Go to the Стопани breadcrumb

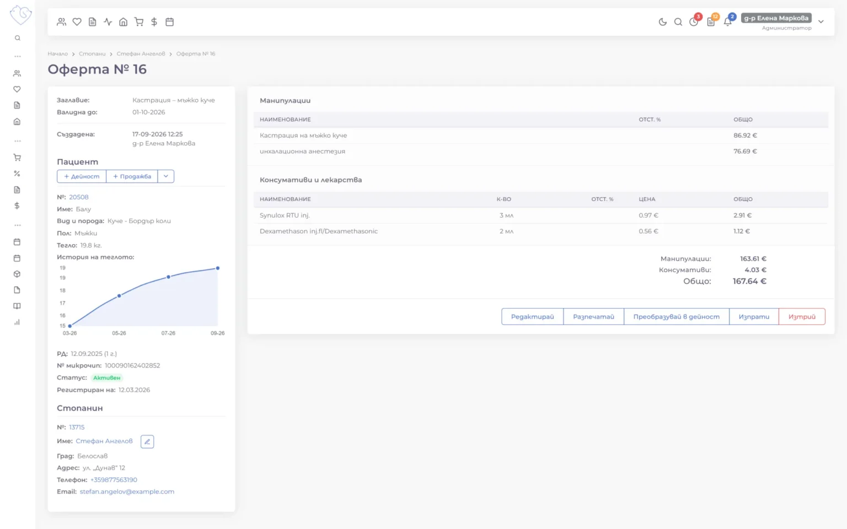pyautogui.click(x=92, y=54)
